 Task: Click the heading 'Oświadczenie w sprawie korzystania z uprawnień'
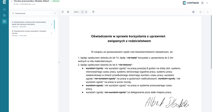(x=128, y=36)
